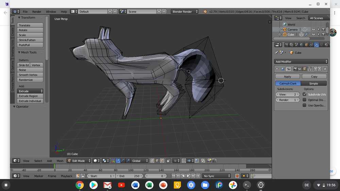The width and height of the screenshot is (340, 191).
Task: Click the Apply button for the modifier
Action: click(x=287, y=76)
